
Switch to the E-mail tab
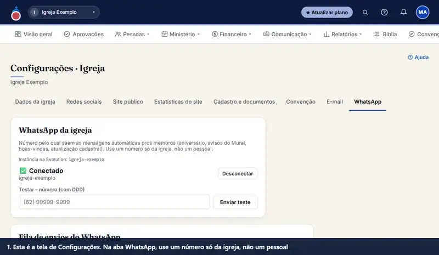(x=335, y=101)
